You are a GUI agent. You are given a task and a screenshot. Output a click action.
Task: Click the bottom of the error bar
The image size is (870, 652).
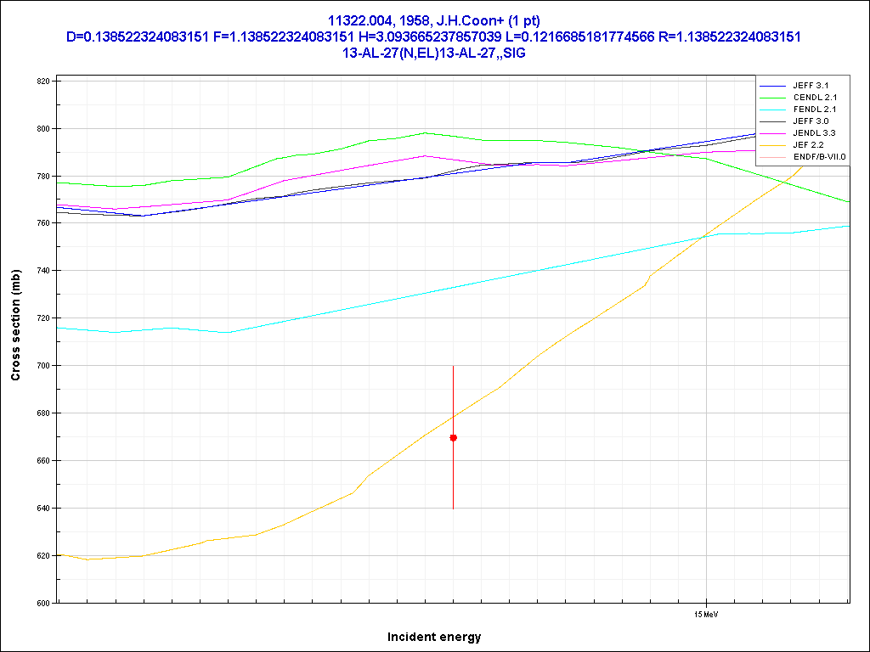(x=453, y=508)
